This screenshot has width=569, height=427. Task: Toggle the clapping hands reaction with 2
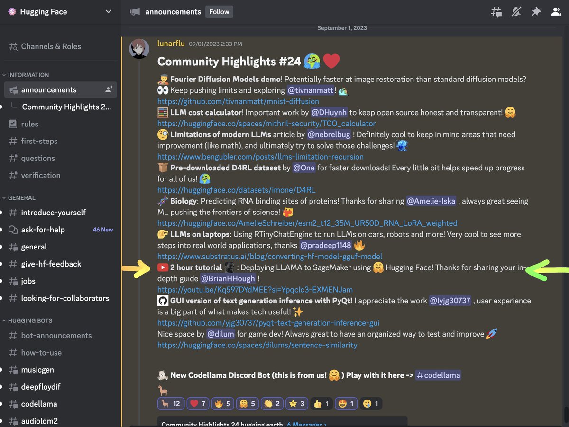click(x=273, y=404)
